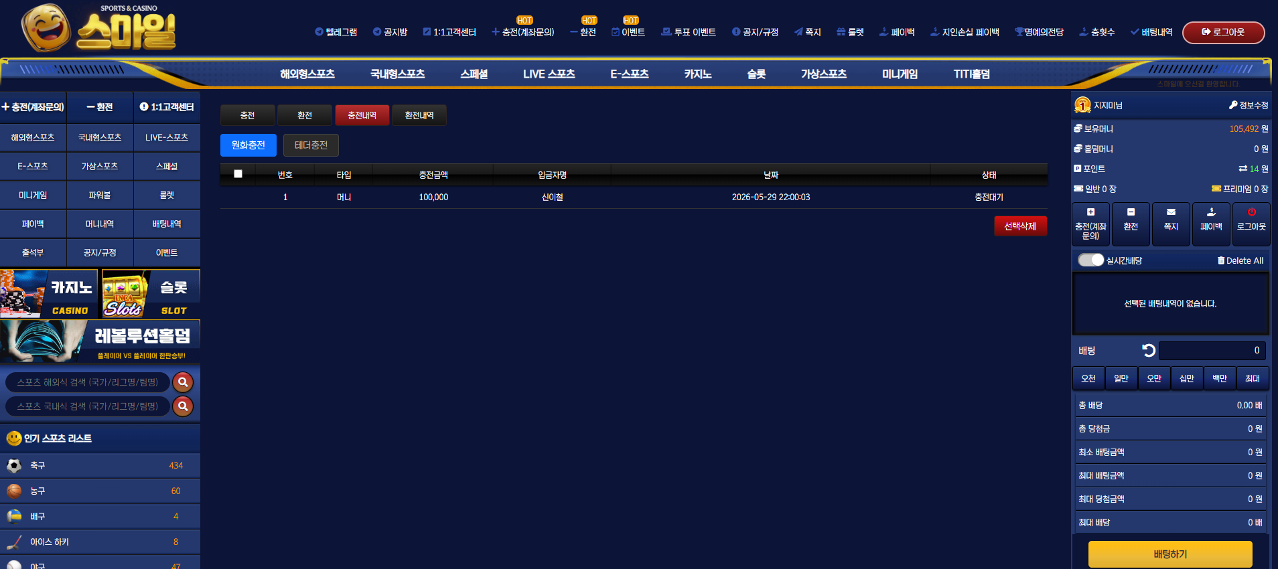The width and height of the screenshot is (1278, 569).
Task: Click the betting amount input field
Action: [x=1213, y=350]
